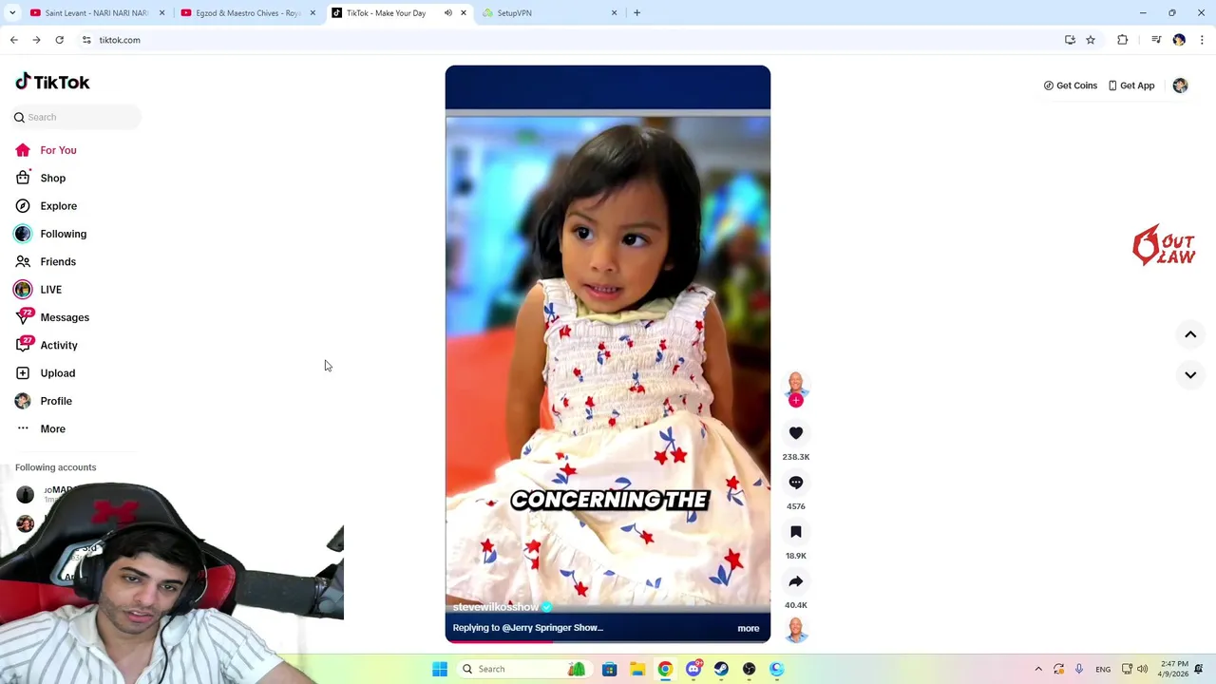Screen dimensions: 1216x684
Task: Open File Explorer from taskbar
Action: pos(637,669)
